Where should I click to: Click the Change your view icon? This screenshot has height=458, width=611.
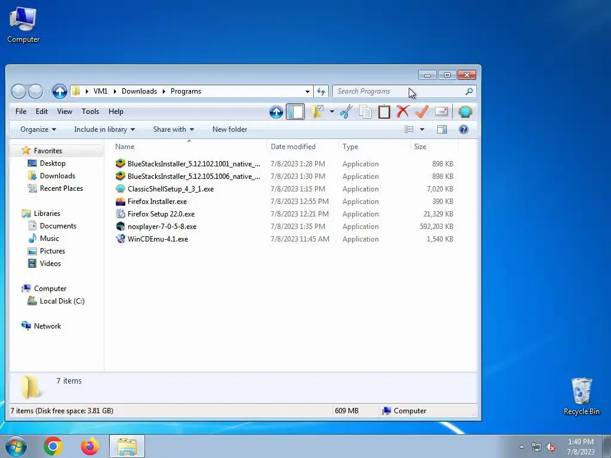tap(409, 129)
